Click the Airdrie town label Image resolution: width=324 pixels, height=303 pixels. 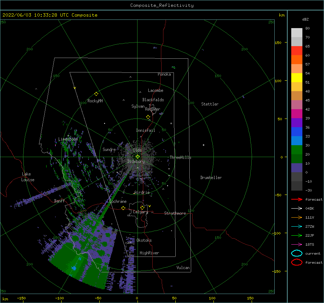pyautogui.click(x=142, y=192)
